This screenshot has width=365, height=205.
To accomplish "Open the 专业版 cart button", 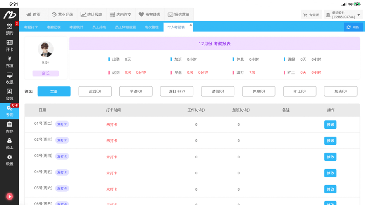I will [x=311, y=15].
